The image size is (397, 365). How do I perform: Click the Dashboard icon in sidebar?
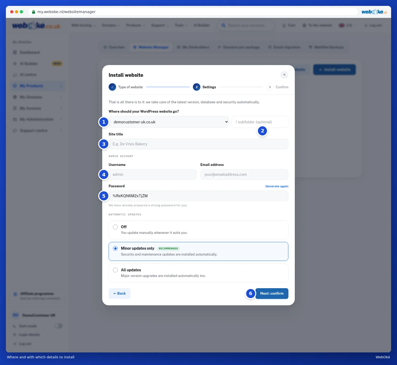click(15, 52)
